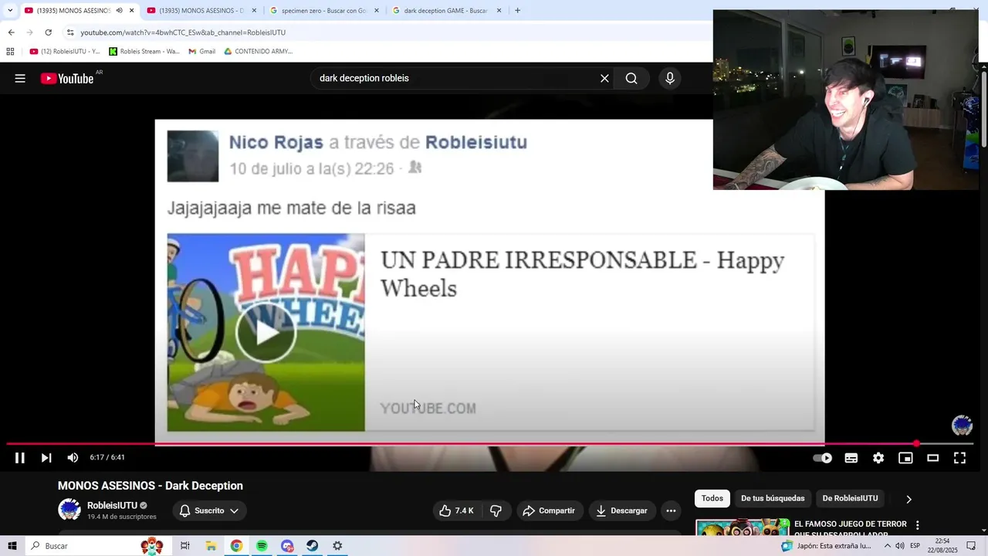
Task: Select the 'De RobleisIUTU' chip
Action: point(850,498)
